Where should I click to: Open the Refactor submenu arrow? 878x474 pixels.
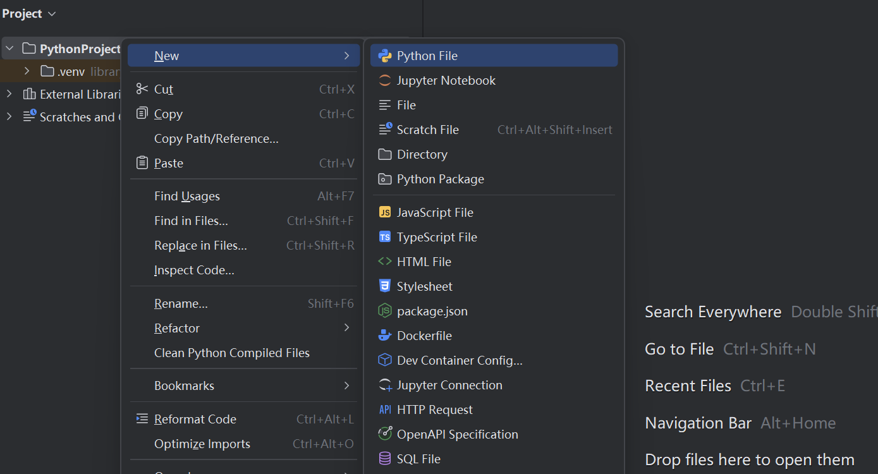pyautogui.click(x=346, y=327)
